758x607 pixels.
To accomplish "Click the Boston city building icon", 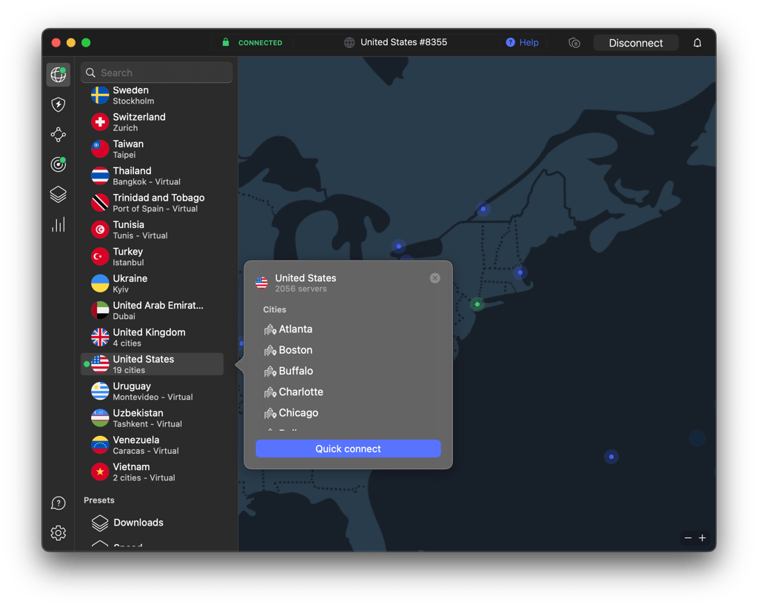I will point(269,350).
